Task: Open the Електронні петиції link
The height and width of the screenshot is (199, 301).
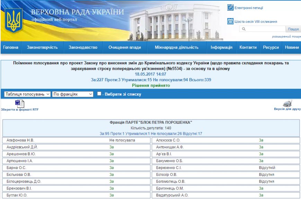Action: pos(249,8)
